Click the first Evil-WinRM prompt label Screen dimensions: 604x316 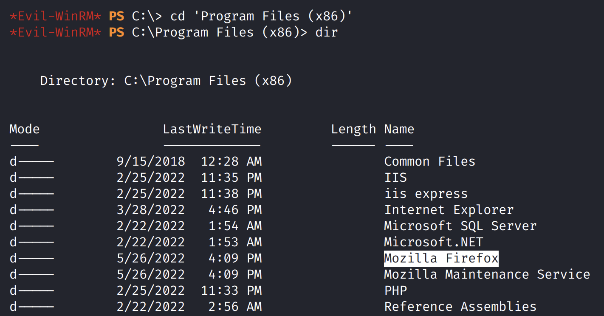[x=55, y=16]
